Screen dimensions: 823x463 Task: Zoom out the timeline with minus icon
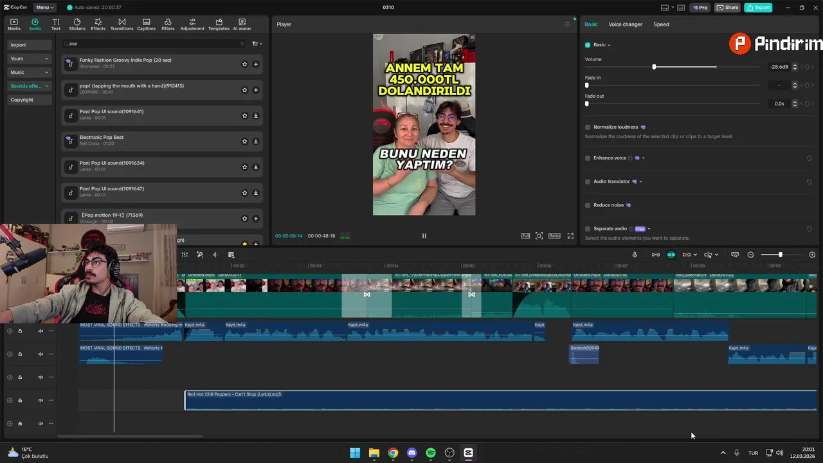750,255
